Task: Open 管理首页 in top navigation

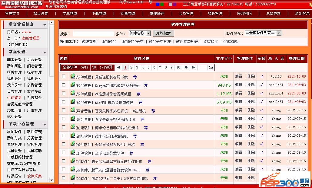Action: pyautogui.click(x=12, y=14)
